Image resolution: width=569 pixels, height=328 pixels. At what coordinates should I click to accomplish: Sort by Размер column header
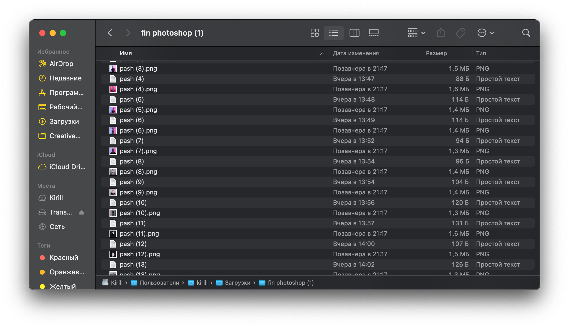click(436, 53)
